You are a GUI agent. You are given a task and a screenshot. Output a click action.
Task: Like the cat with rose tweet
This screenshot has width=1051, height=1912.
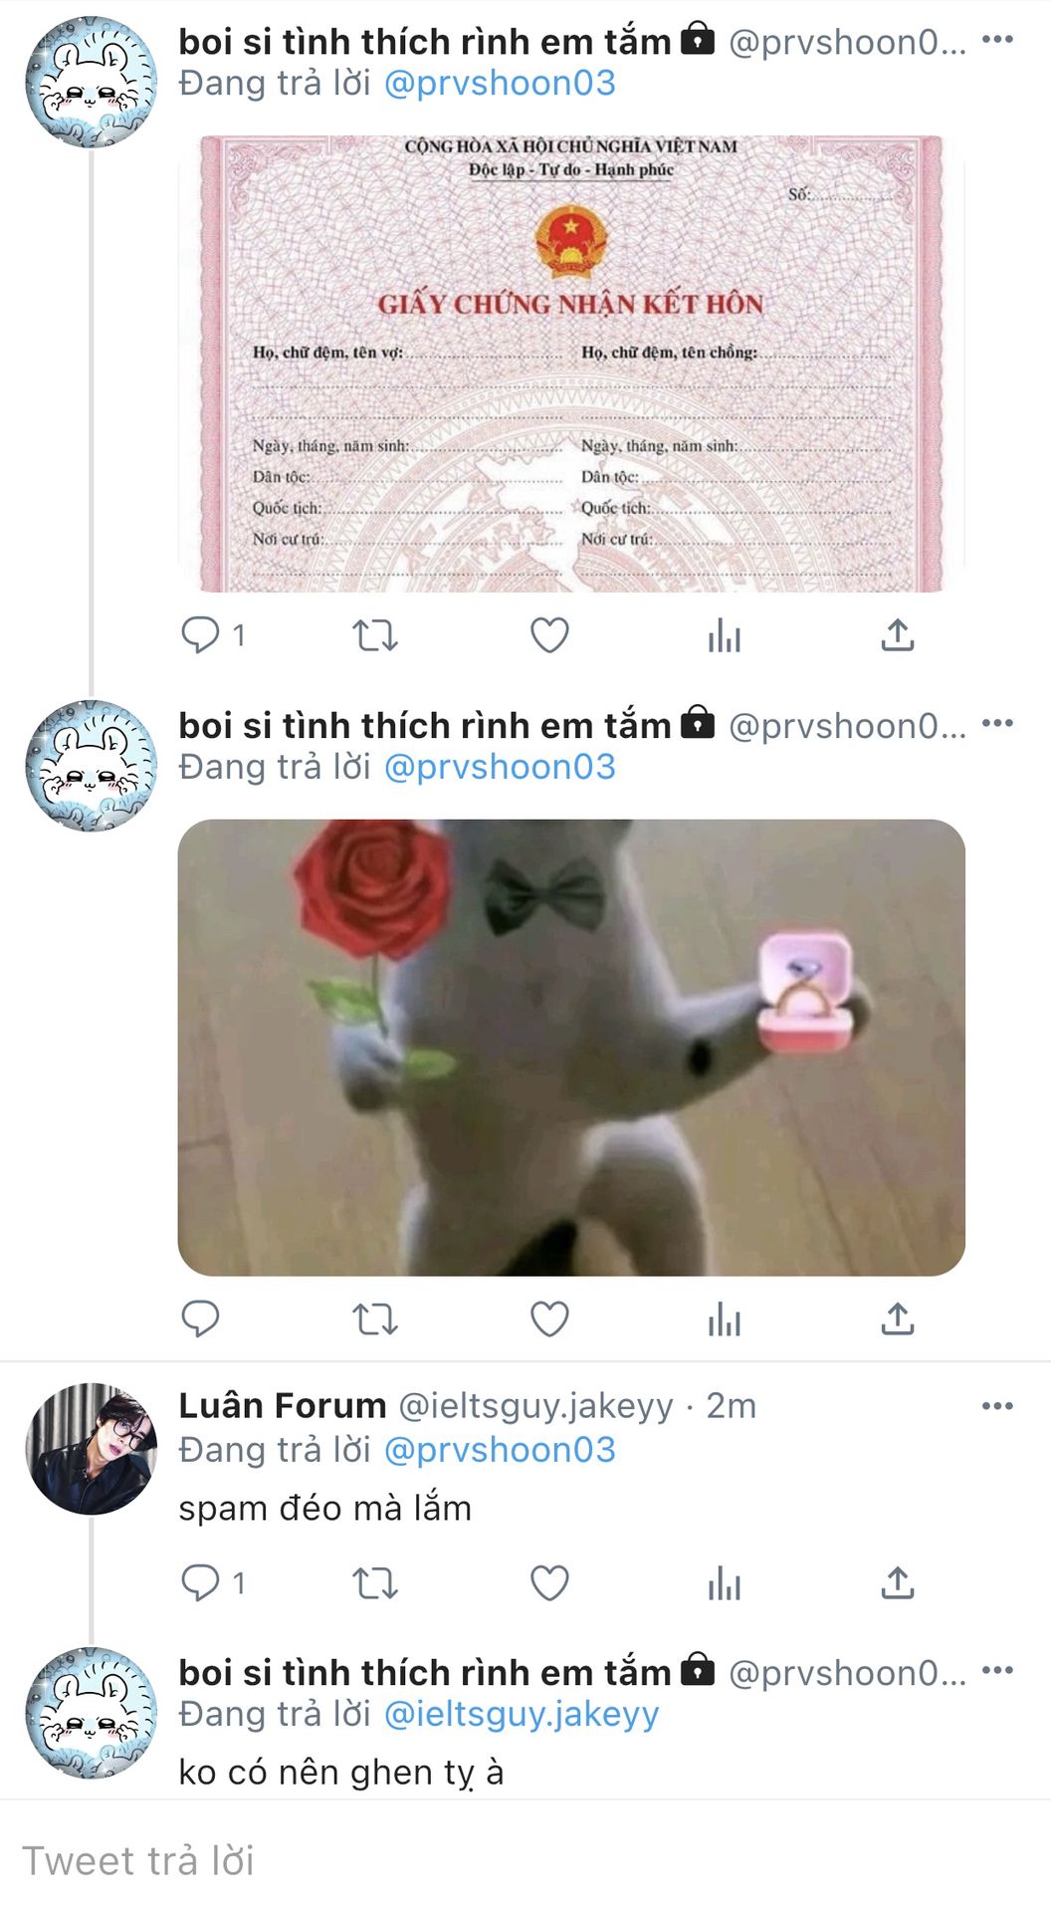(548, 1318)
